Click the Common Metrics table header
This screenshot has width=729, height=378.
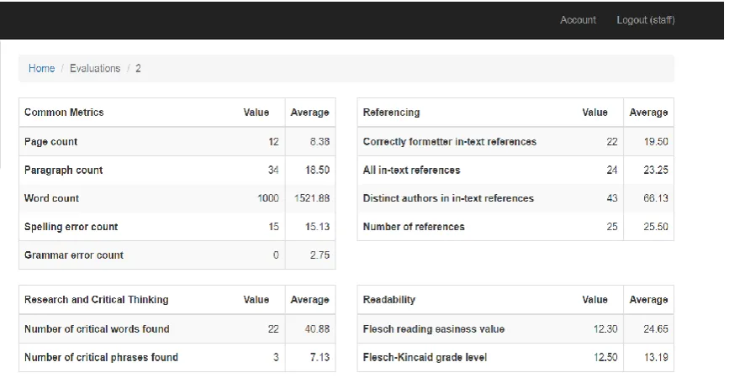pos(64,113)
